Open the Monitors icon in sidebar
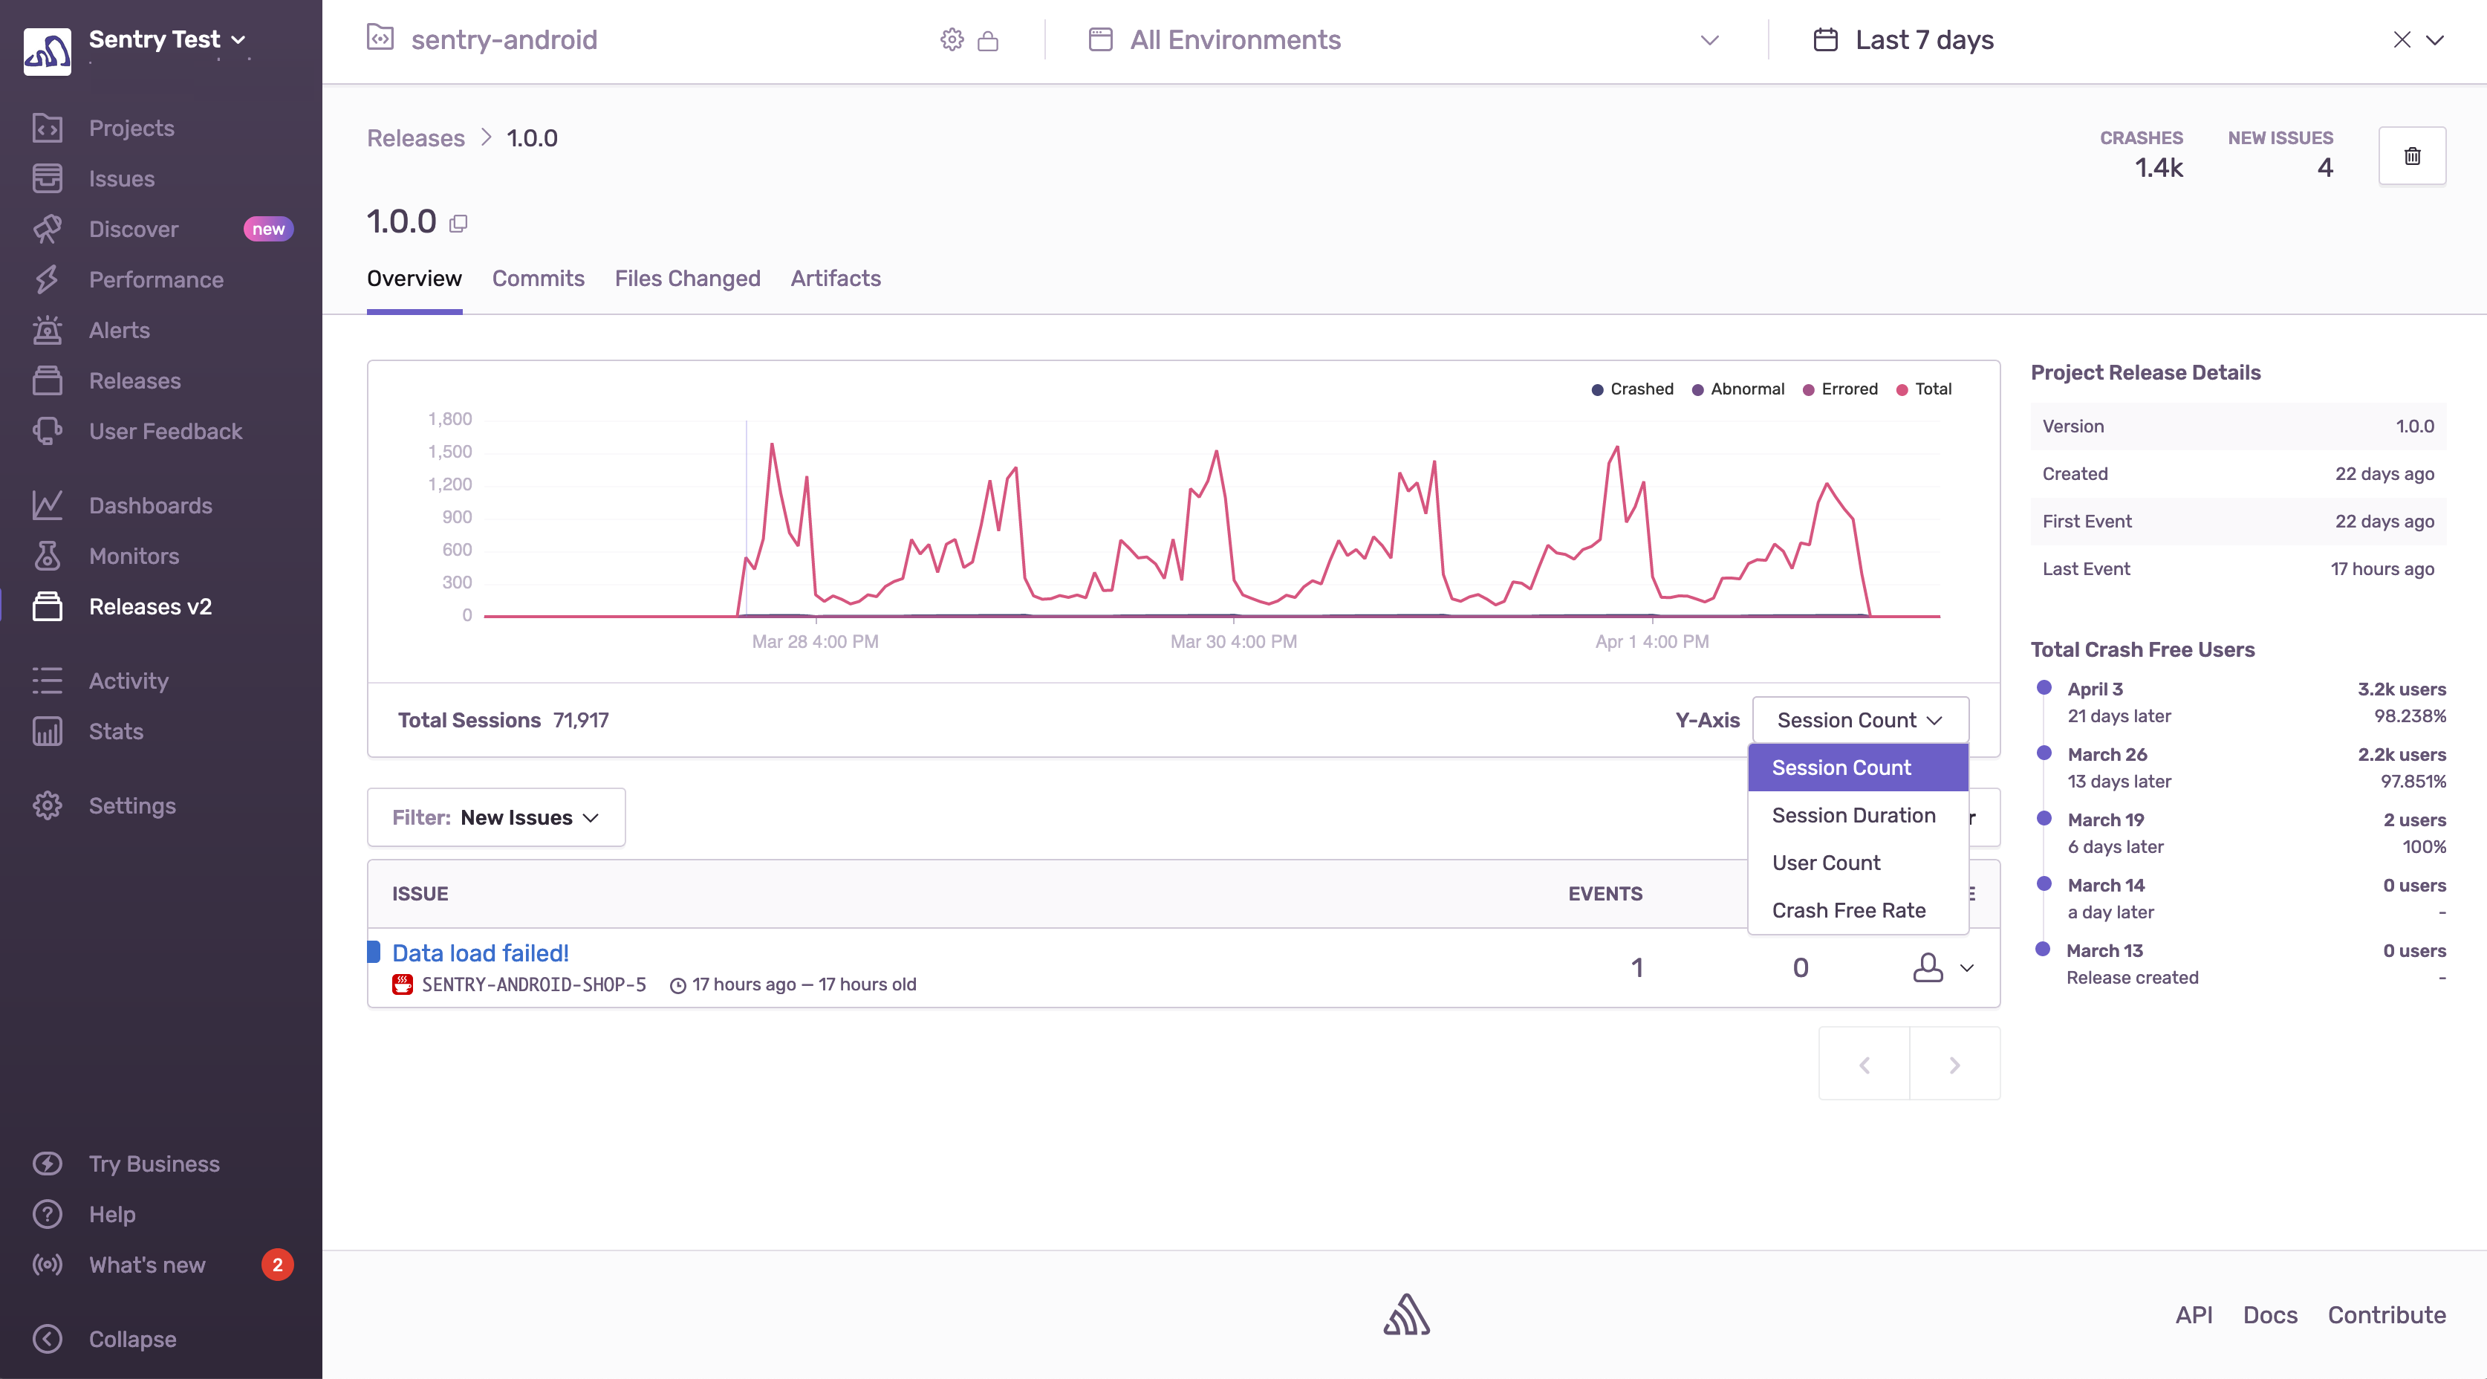 [48, 557]
